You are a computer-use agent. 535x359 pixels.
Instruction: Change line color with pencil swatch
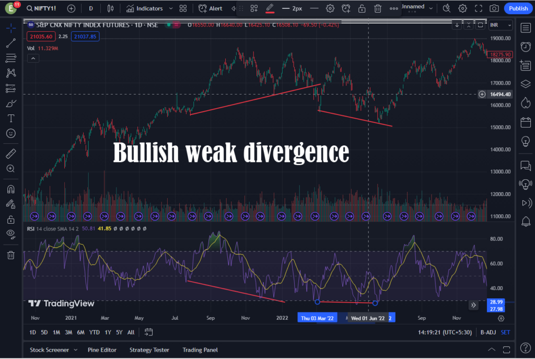click(270, 8)
